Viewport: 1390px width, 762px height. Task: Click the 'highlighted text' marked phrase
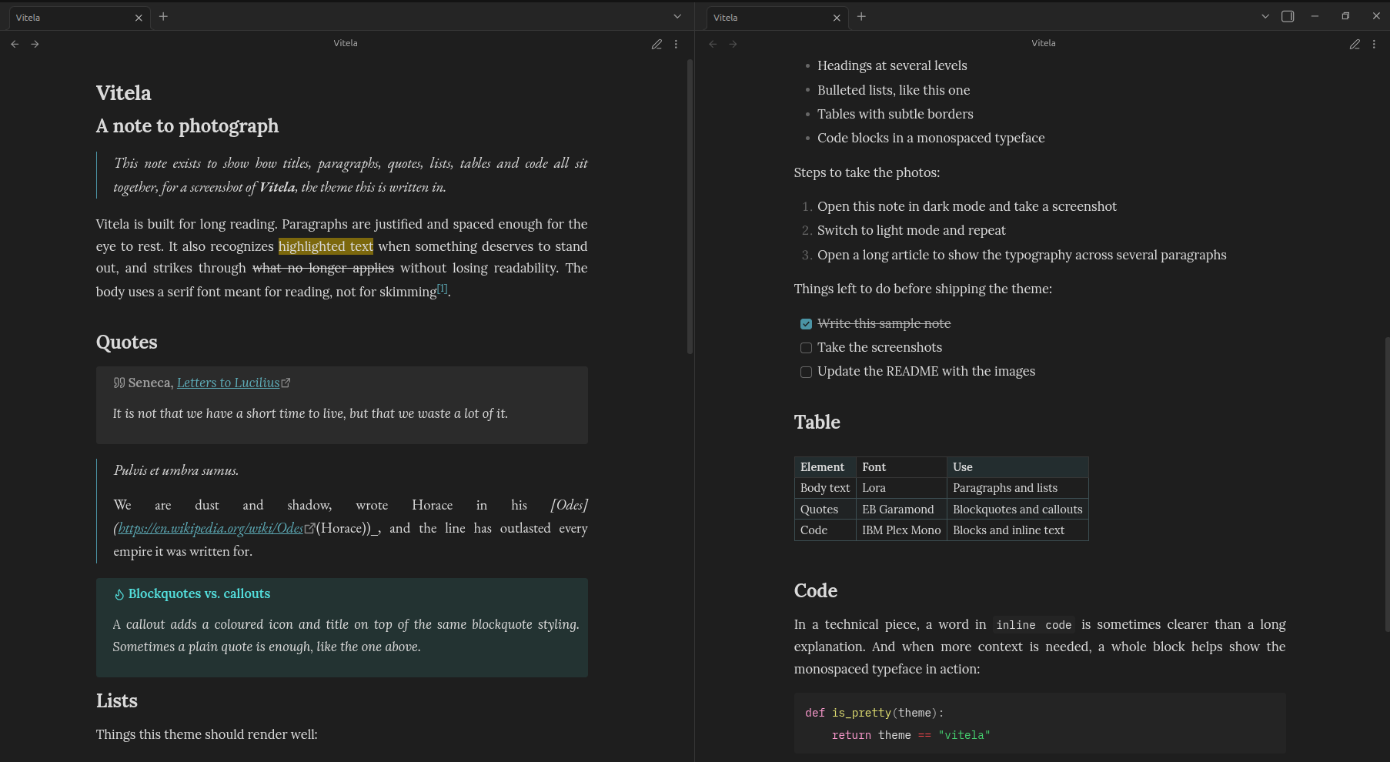coord(326,246)
